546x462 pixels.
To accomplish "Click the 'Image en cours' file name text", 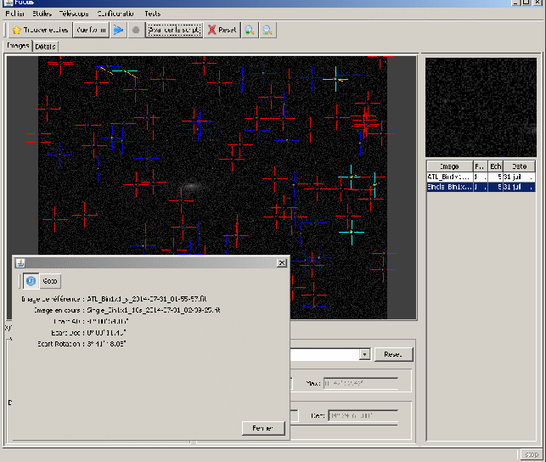I will [154, 310].
